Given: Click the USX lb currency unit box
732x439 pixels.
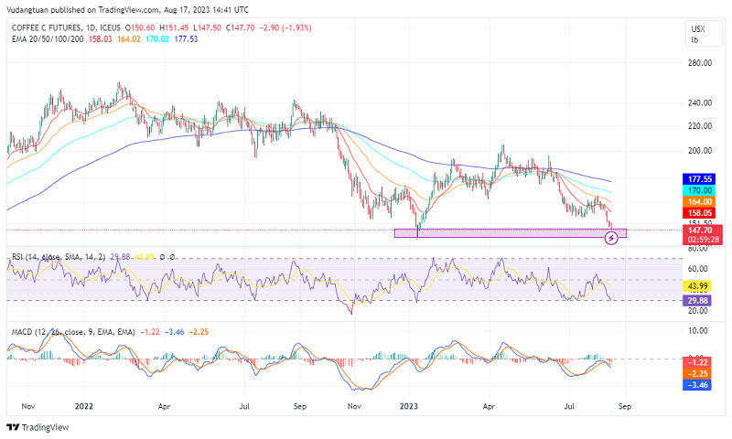Looking at the screenshot, I should 698,35.
